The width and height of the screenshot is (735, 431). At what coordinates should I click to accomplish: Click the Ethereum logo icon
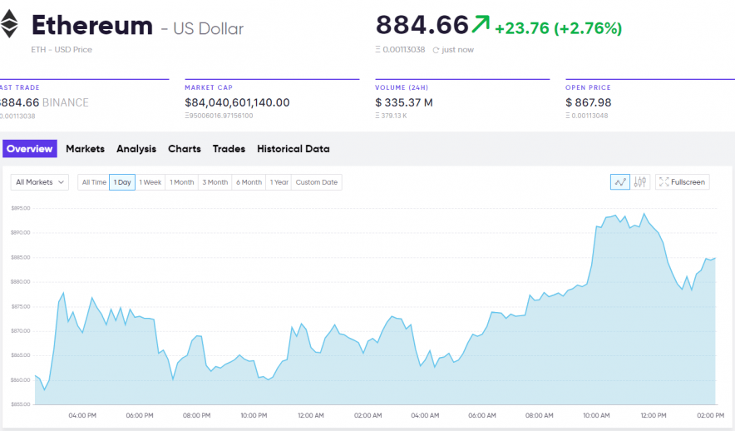tap(10, 25)
